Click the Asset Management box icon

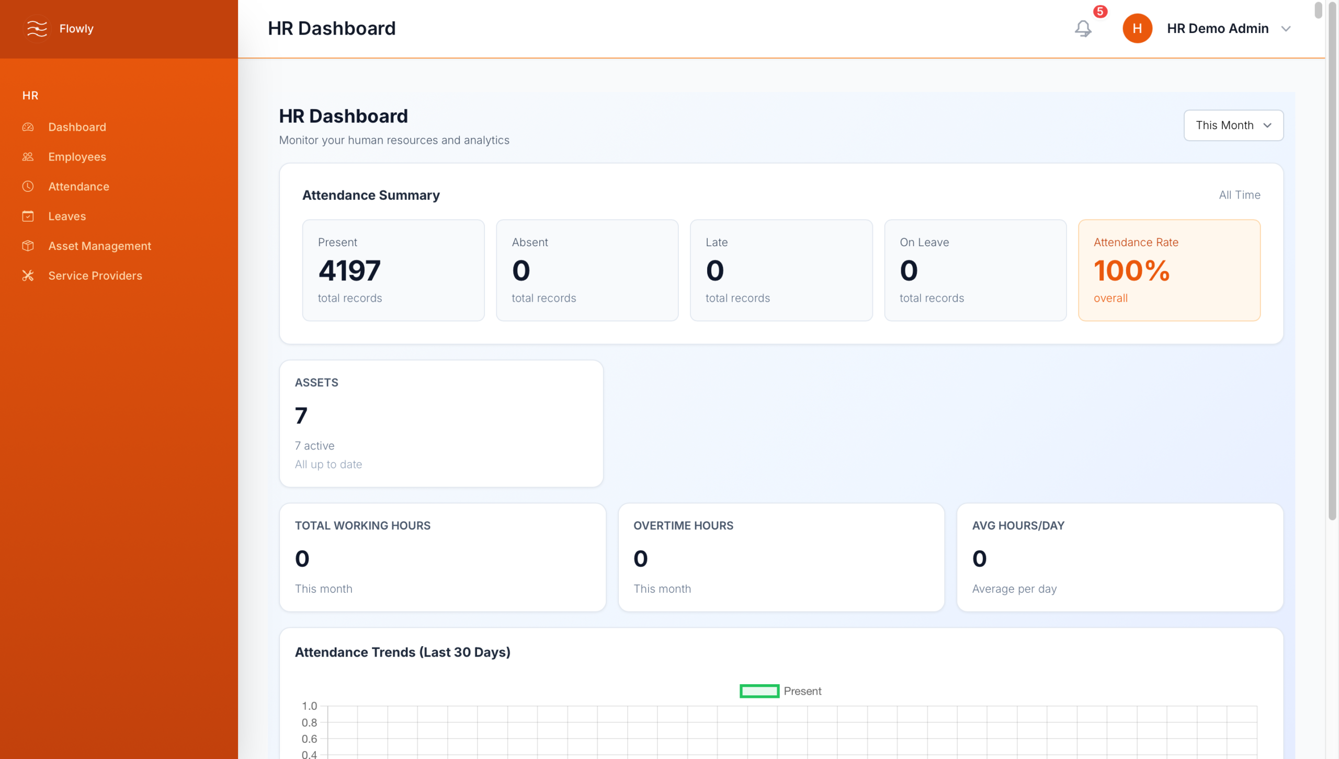tap(28, 246)
